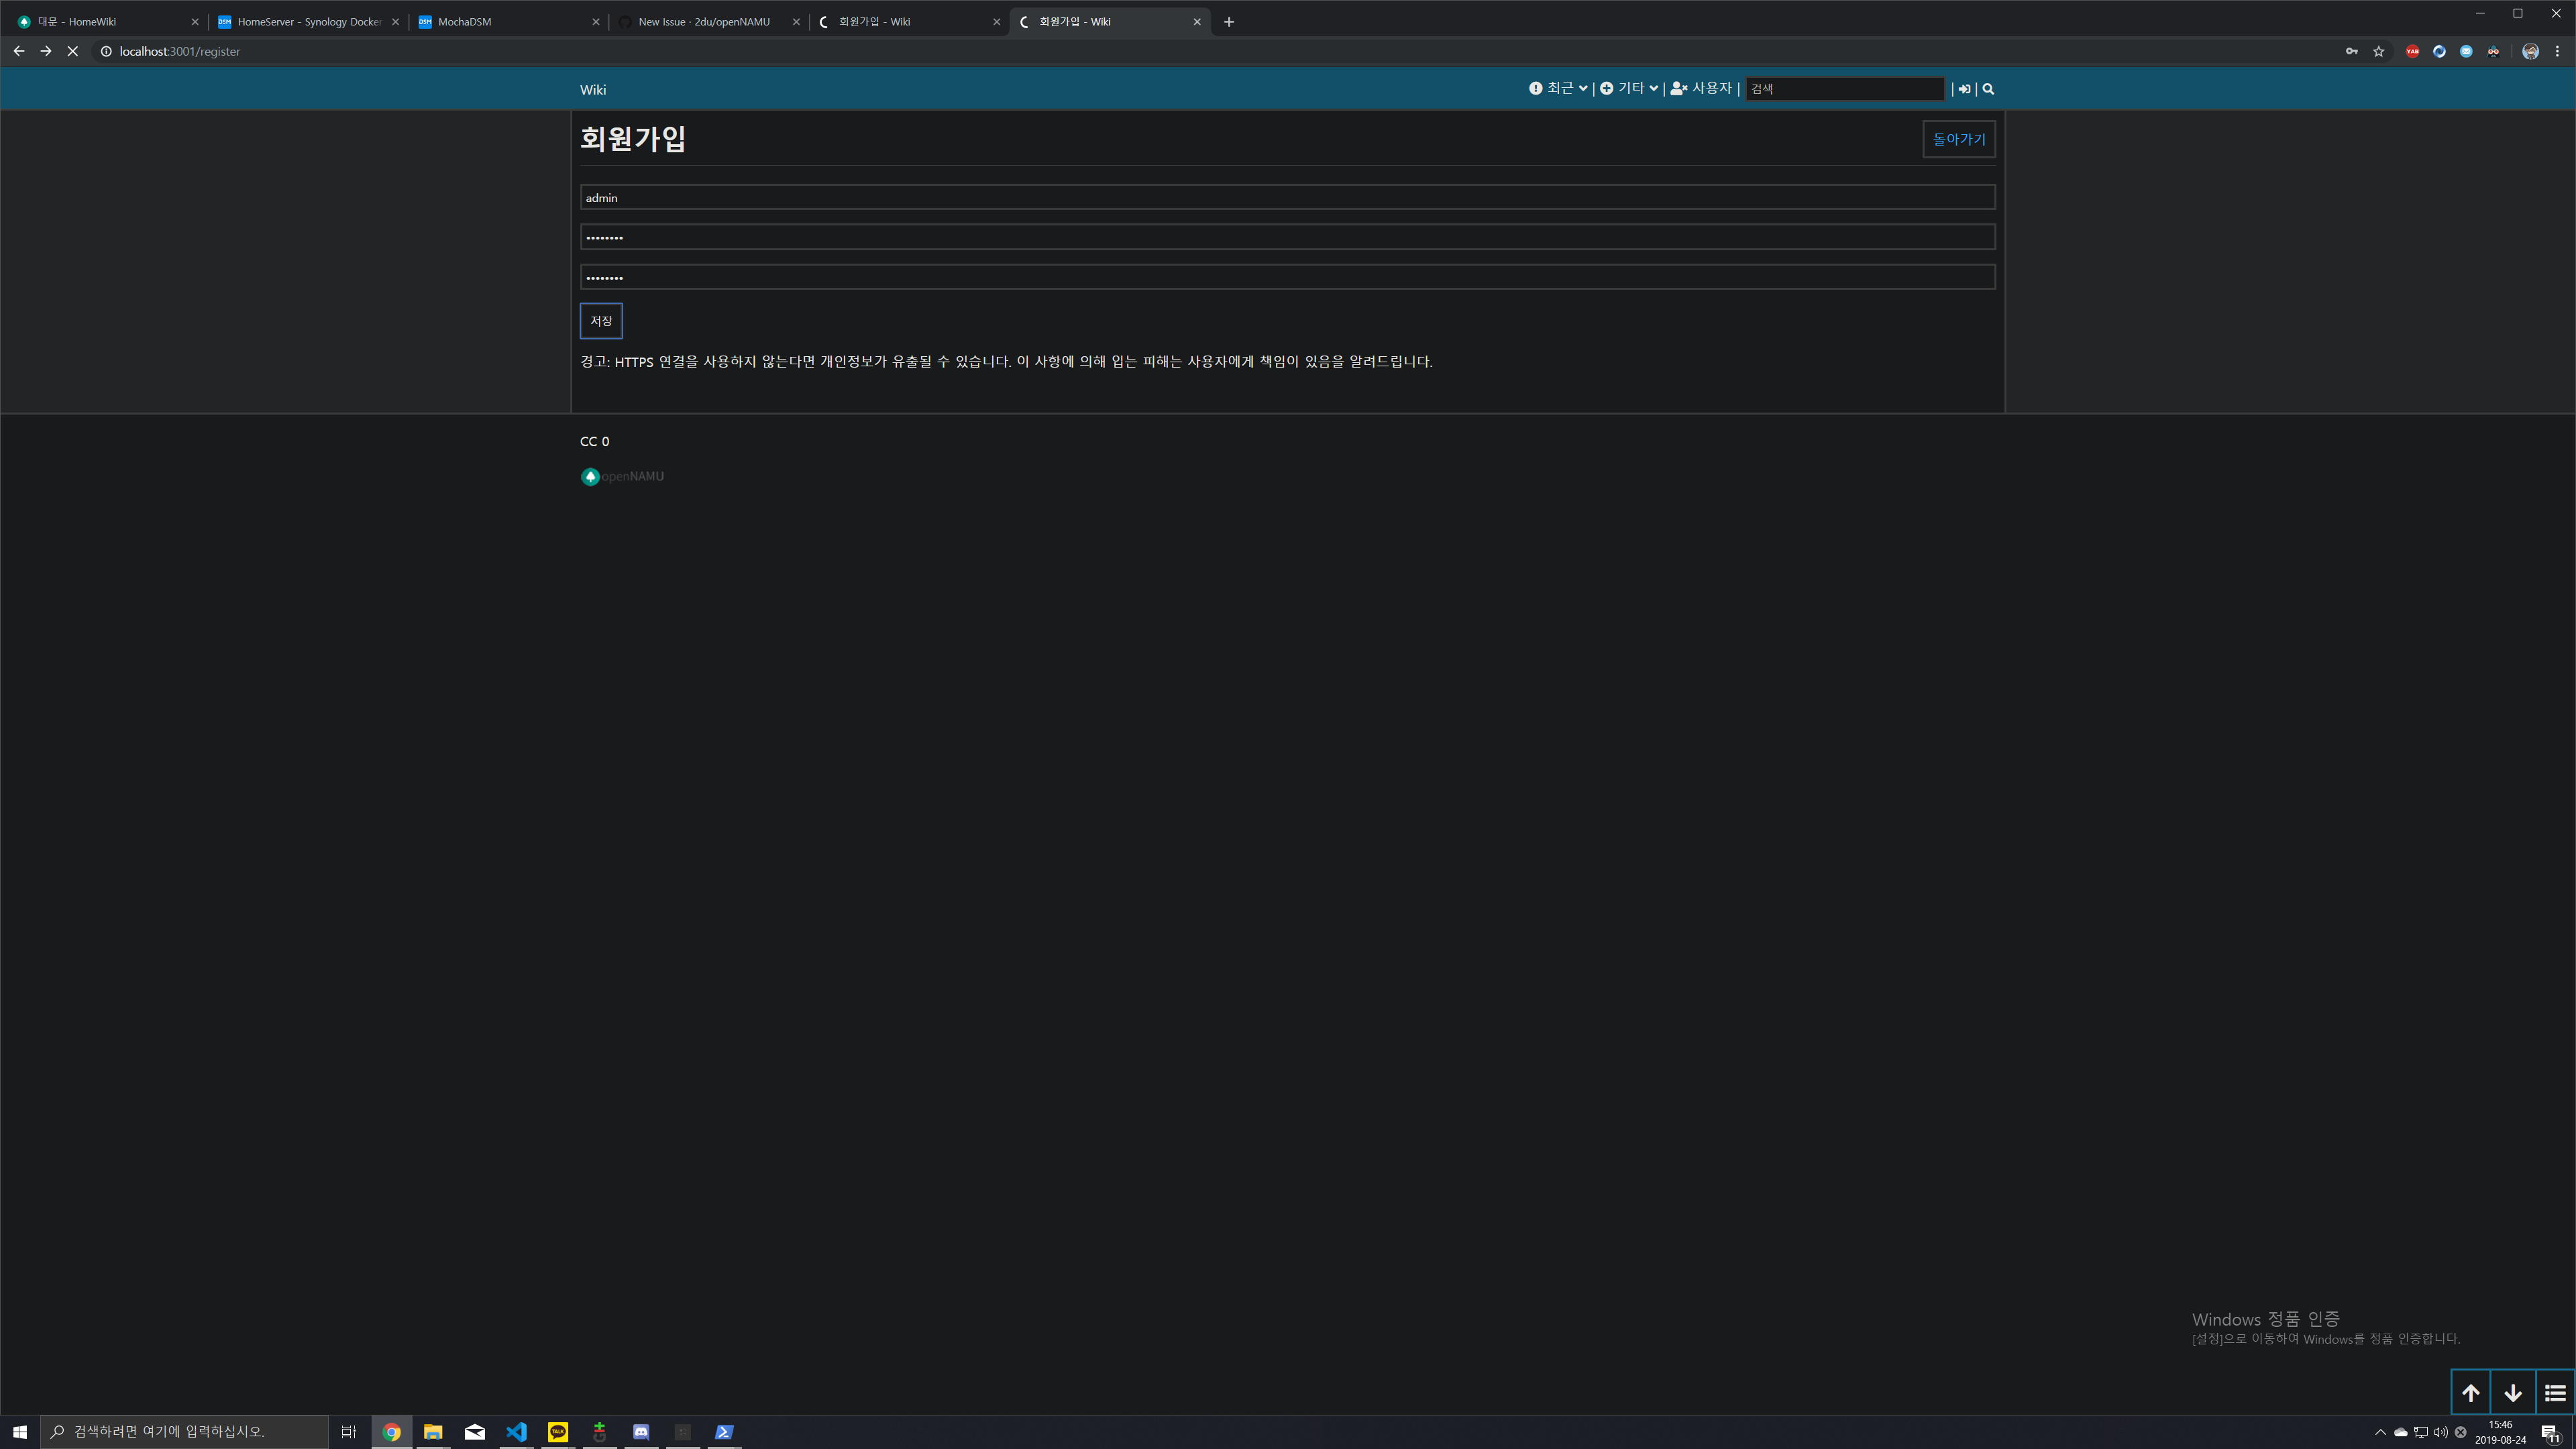Expand the 기타 dropdown menu
Screen dimensions: 2576x1449
pyautogui.click(x=1629, y=89)
